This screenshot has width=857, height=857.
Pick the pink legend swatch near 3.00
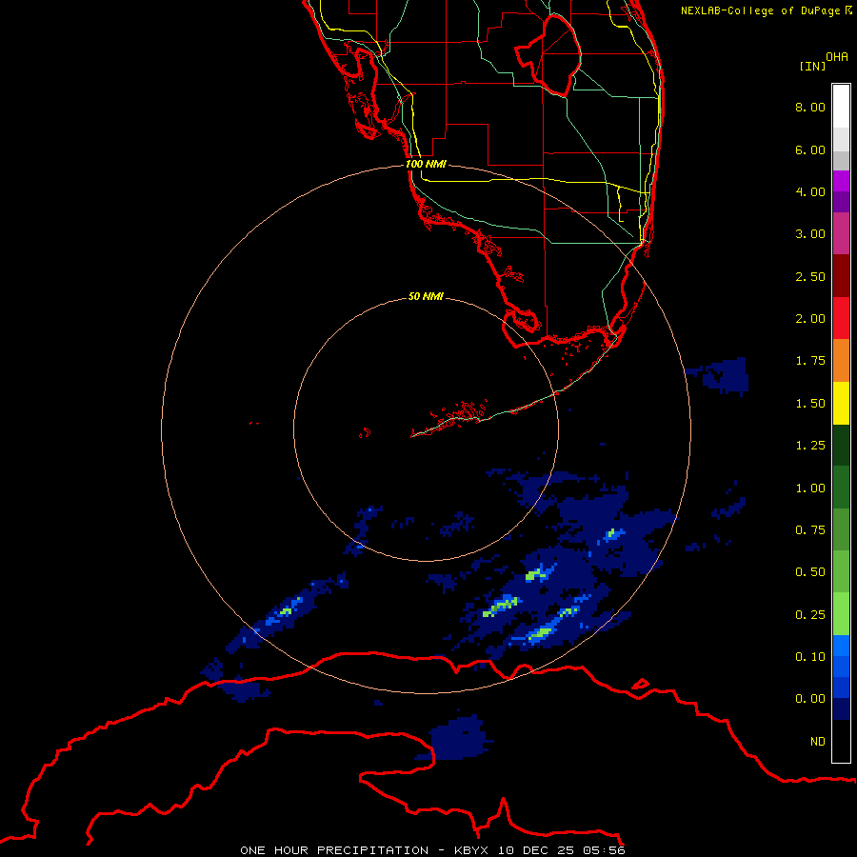(841, 234)
